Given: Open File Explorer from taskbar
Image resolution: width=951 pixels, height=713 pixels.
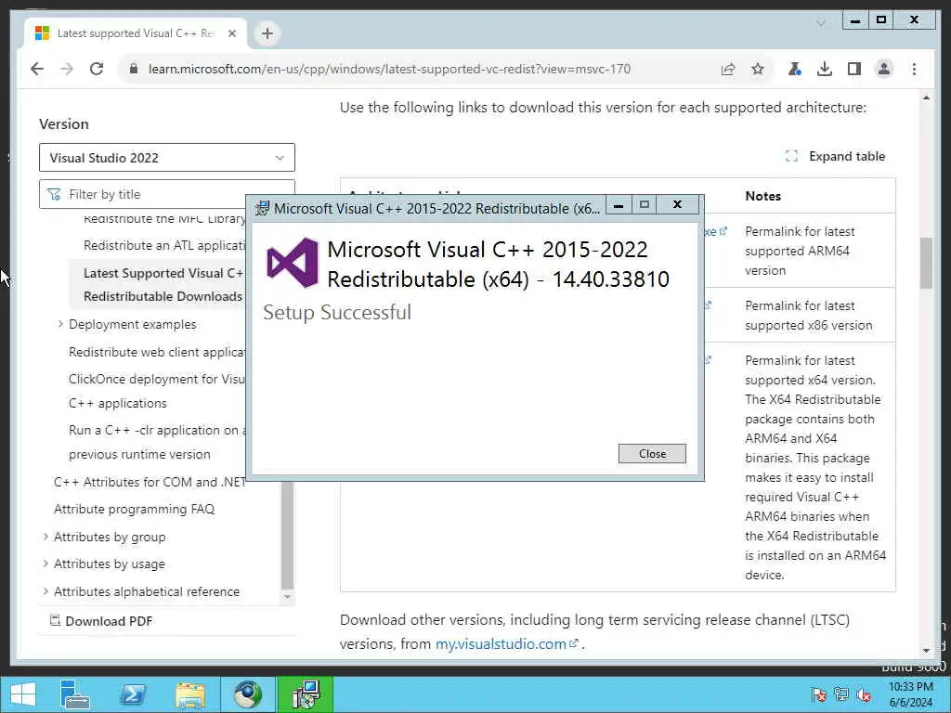Looking at the screenshot, I should click(x=189, y=694).
